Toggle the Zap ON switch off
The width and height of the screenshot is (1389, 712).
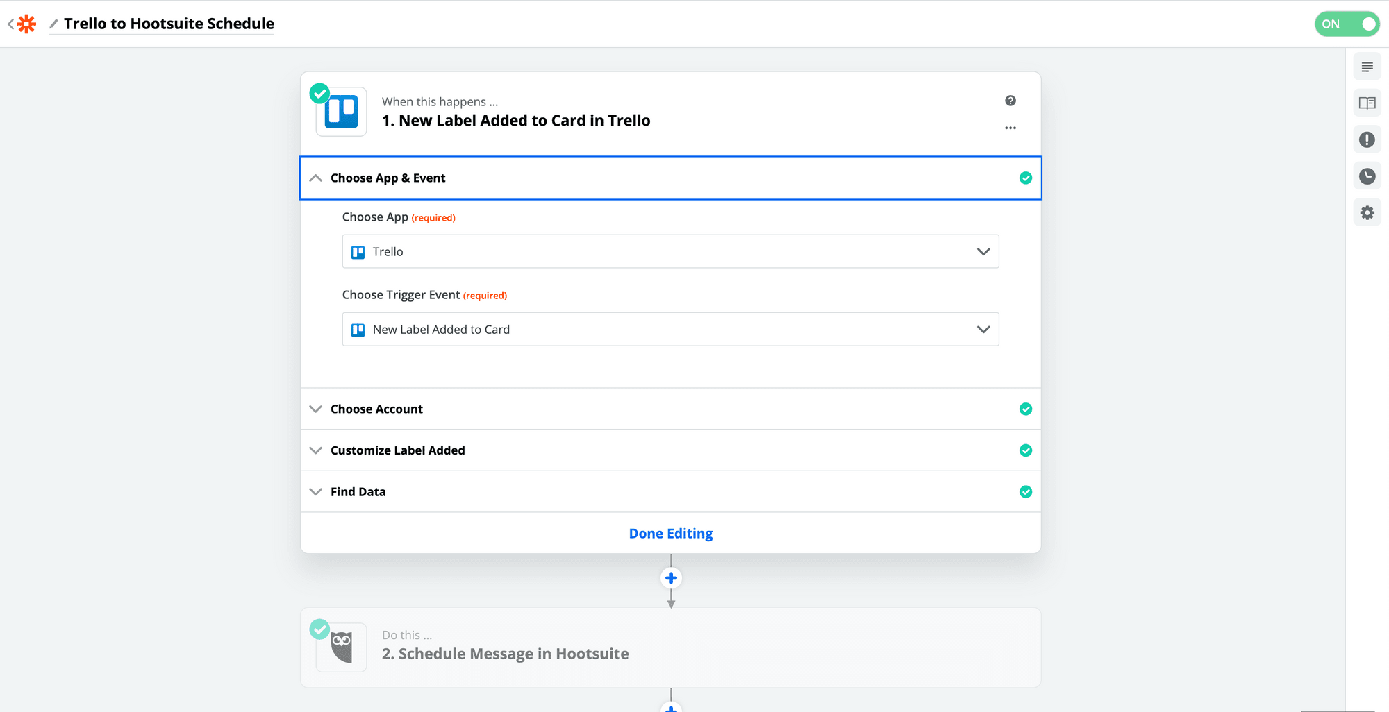(x=1347, y=24)
